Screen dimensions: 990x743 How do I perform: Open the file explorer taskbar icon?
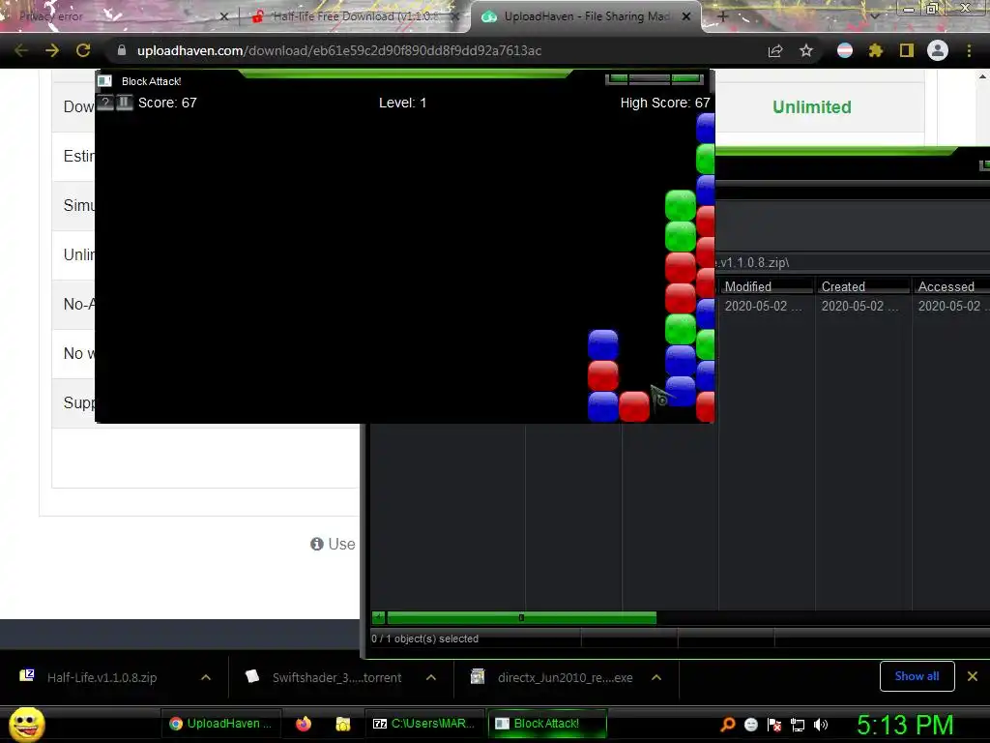343,724
